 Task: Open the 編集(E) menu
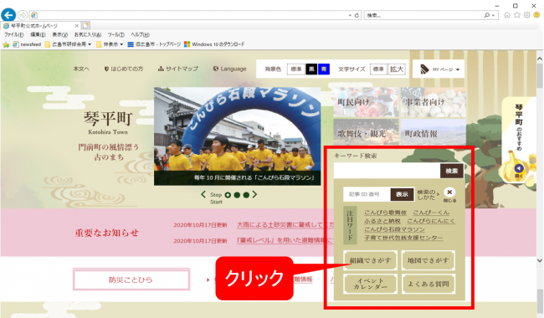click(38, 34)
